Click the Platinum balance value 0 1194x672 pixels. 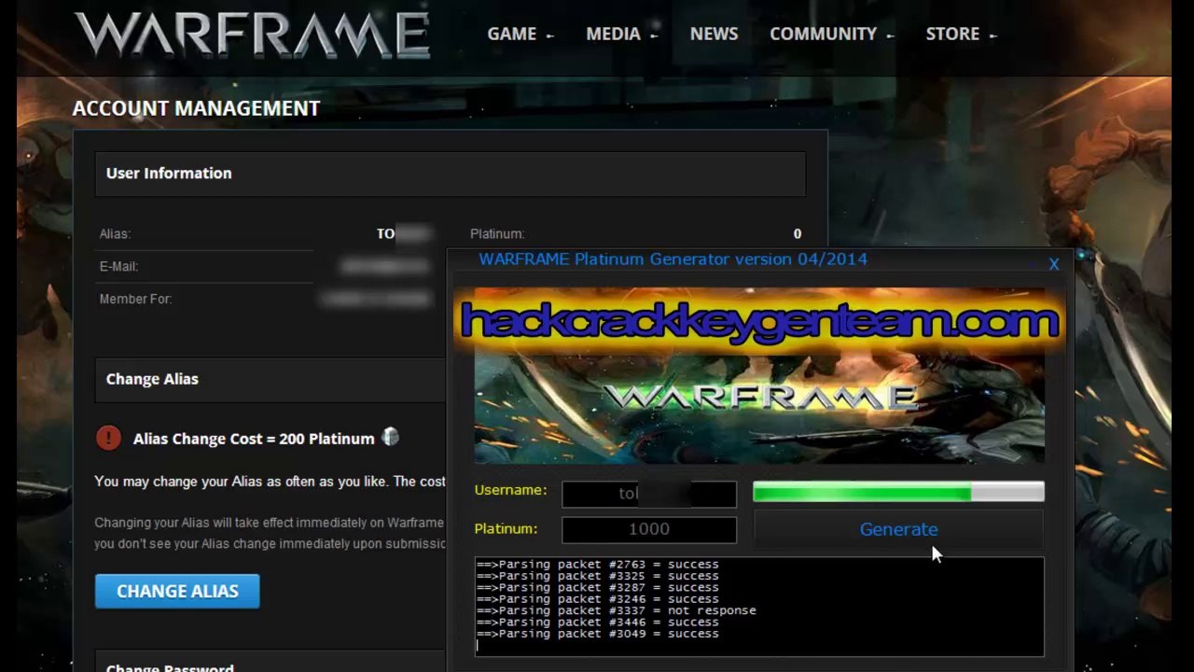click(797, 233)
